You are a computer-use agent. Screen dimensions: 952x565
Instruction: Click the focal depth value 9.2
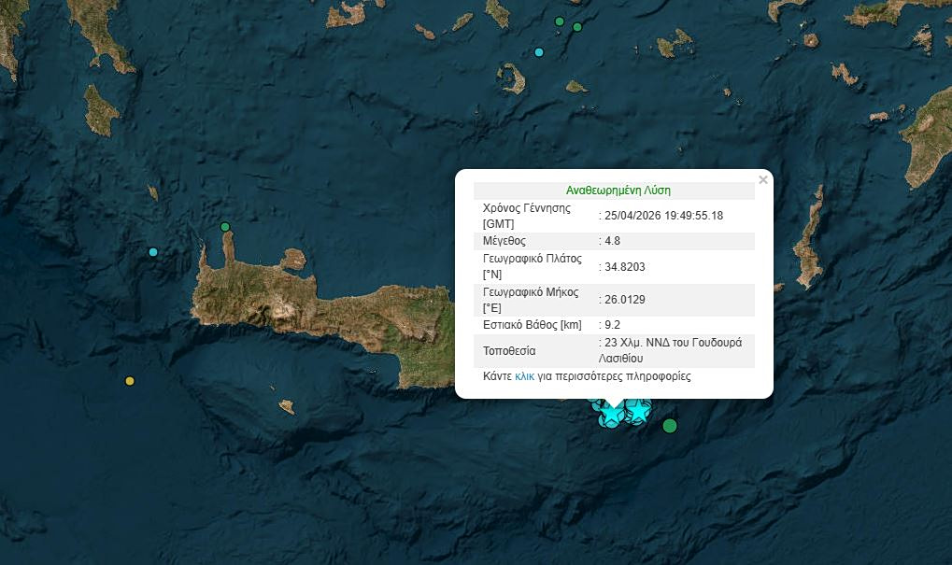613,325
